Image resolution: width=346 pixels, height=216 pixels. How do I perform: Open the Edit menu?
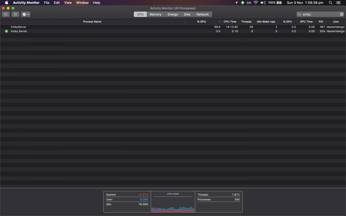point(57,3)
